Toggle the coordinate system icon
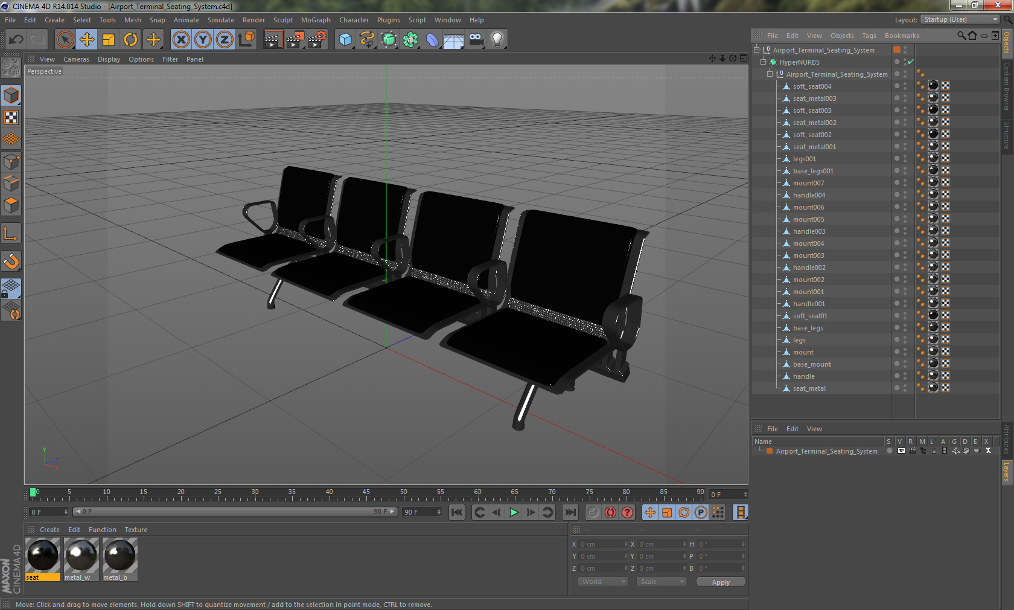Image resolution: width=1014 pixels, height=610 pixels. [x=246, y=40]
